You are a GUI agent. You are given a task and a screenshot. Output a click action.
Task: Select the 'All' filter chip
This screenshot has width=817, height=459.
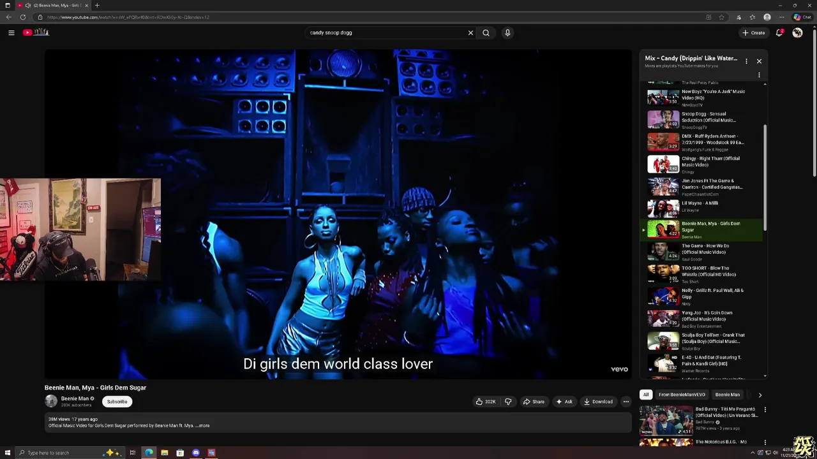tap(646, 395)
